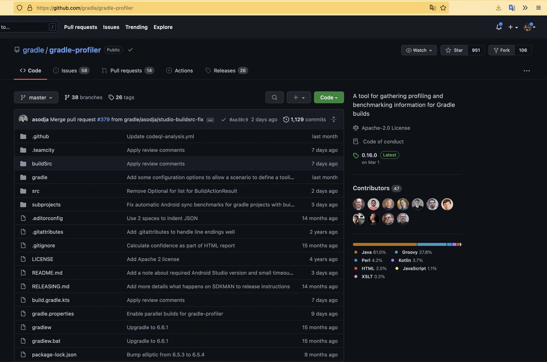Click the browser translate page icon
This screenshot has height=362, width=547.
click(433, 8)
